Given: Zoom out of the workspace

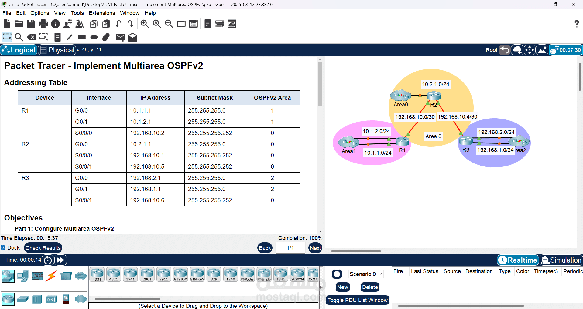Looking at the screenshot, I should pyautogui.click(x=169, y=24).
